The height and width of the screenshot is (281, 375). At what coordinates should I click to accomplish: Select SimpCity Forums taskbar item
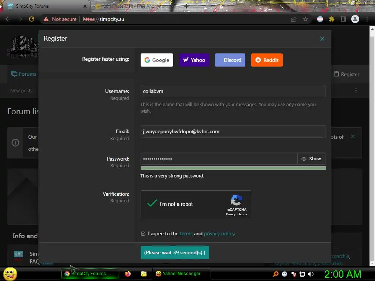click(90, 274)
